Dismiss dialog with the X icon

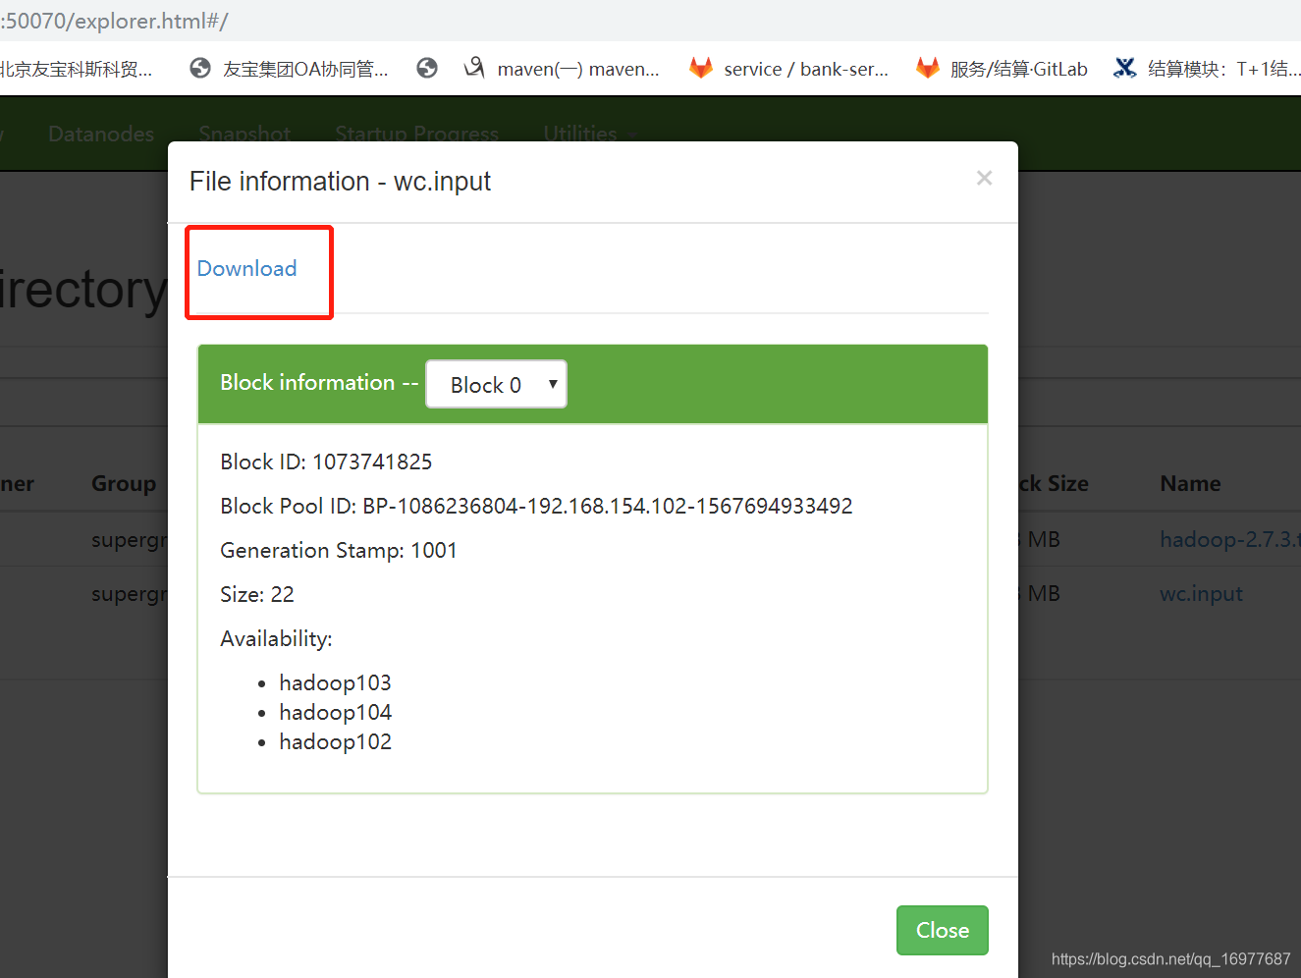pos(984,178)
